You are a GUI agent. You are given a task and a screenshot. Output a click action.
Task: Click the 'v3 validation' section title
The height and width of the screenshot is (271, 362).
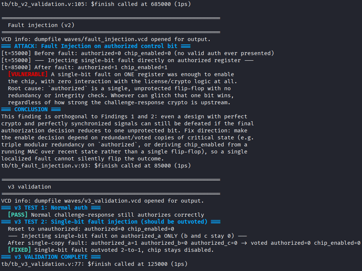tap(29, 187)
